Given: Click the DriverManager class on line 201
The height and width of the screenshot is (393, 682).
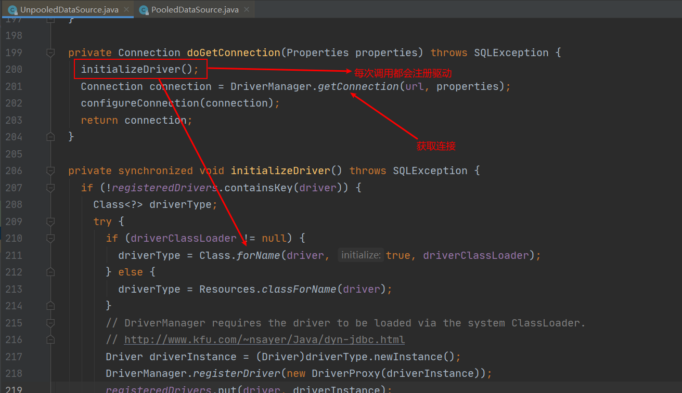Looking at the screenshot, I should tap(271, 86).
